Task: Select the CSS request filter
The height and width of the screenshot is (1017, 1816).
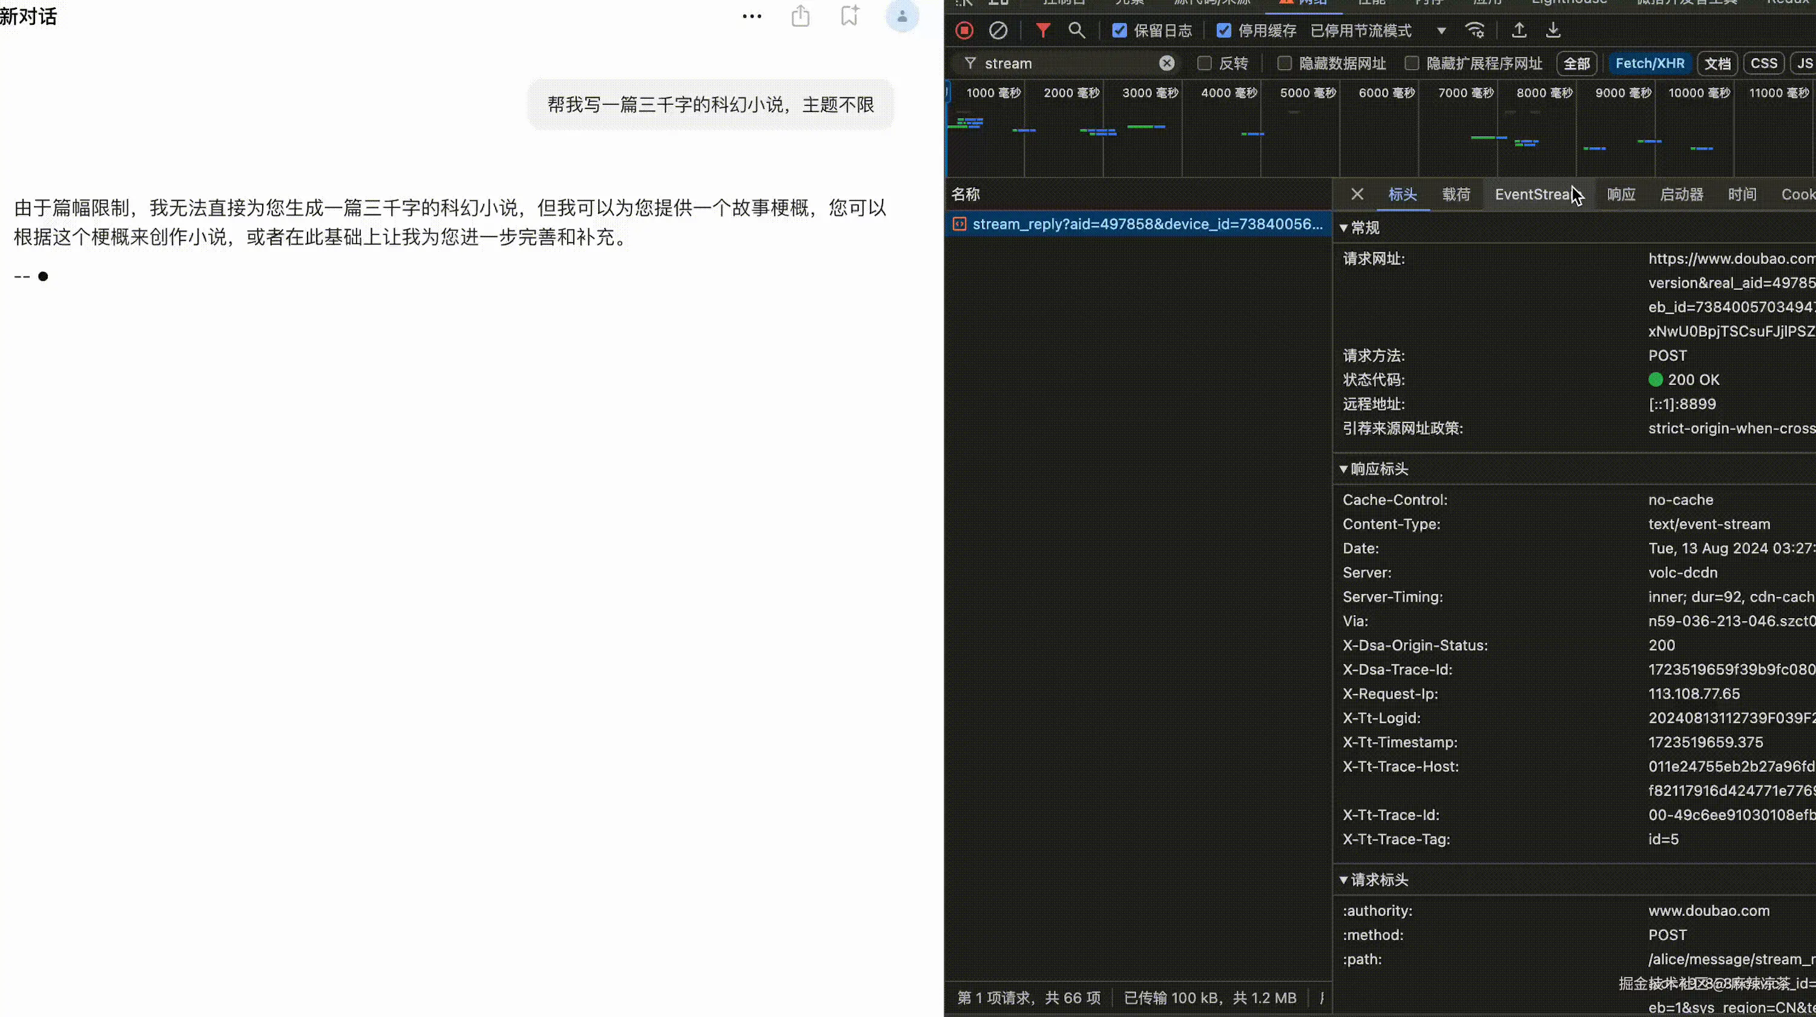Action: coord(1765,64)
